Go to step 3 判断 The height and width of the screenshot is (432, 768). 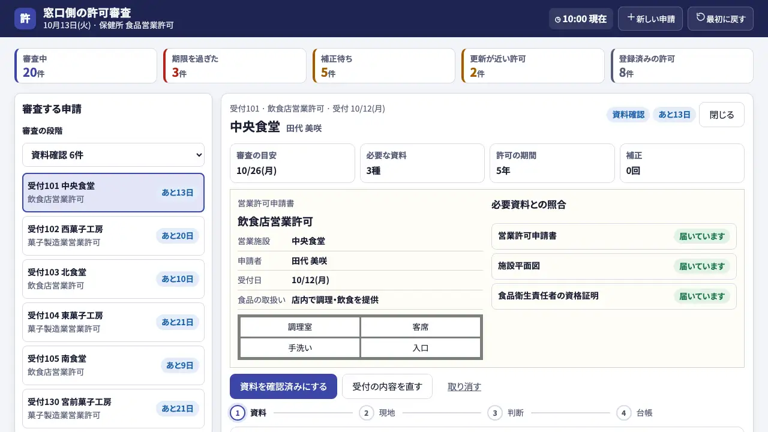coord(506,413)
